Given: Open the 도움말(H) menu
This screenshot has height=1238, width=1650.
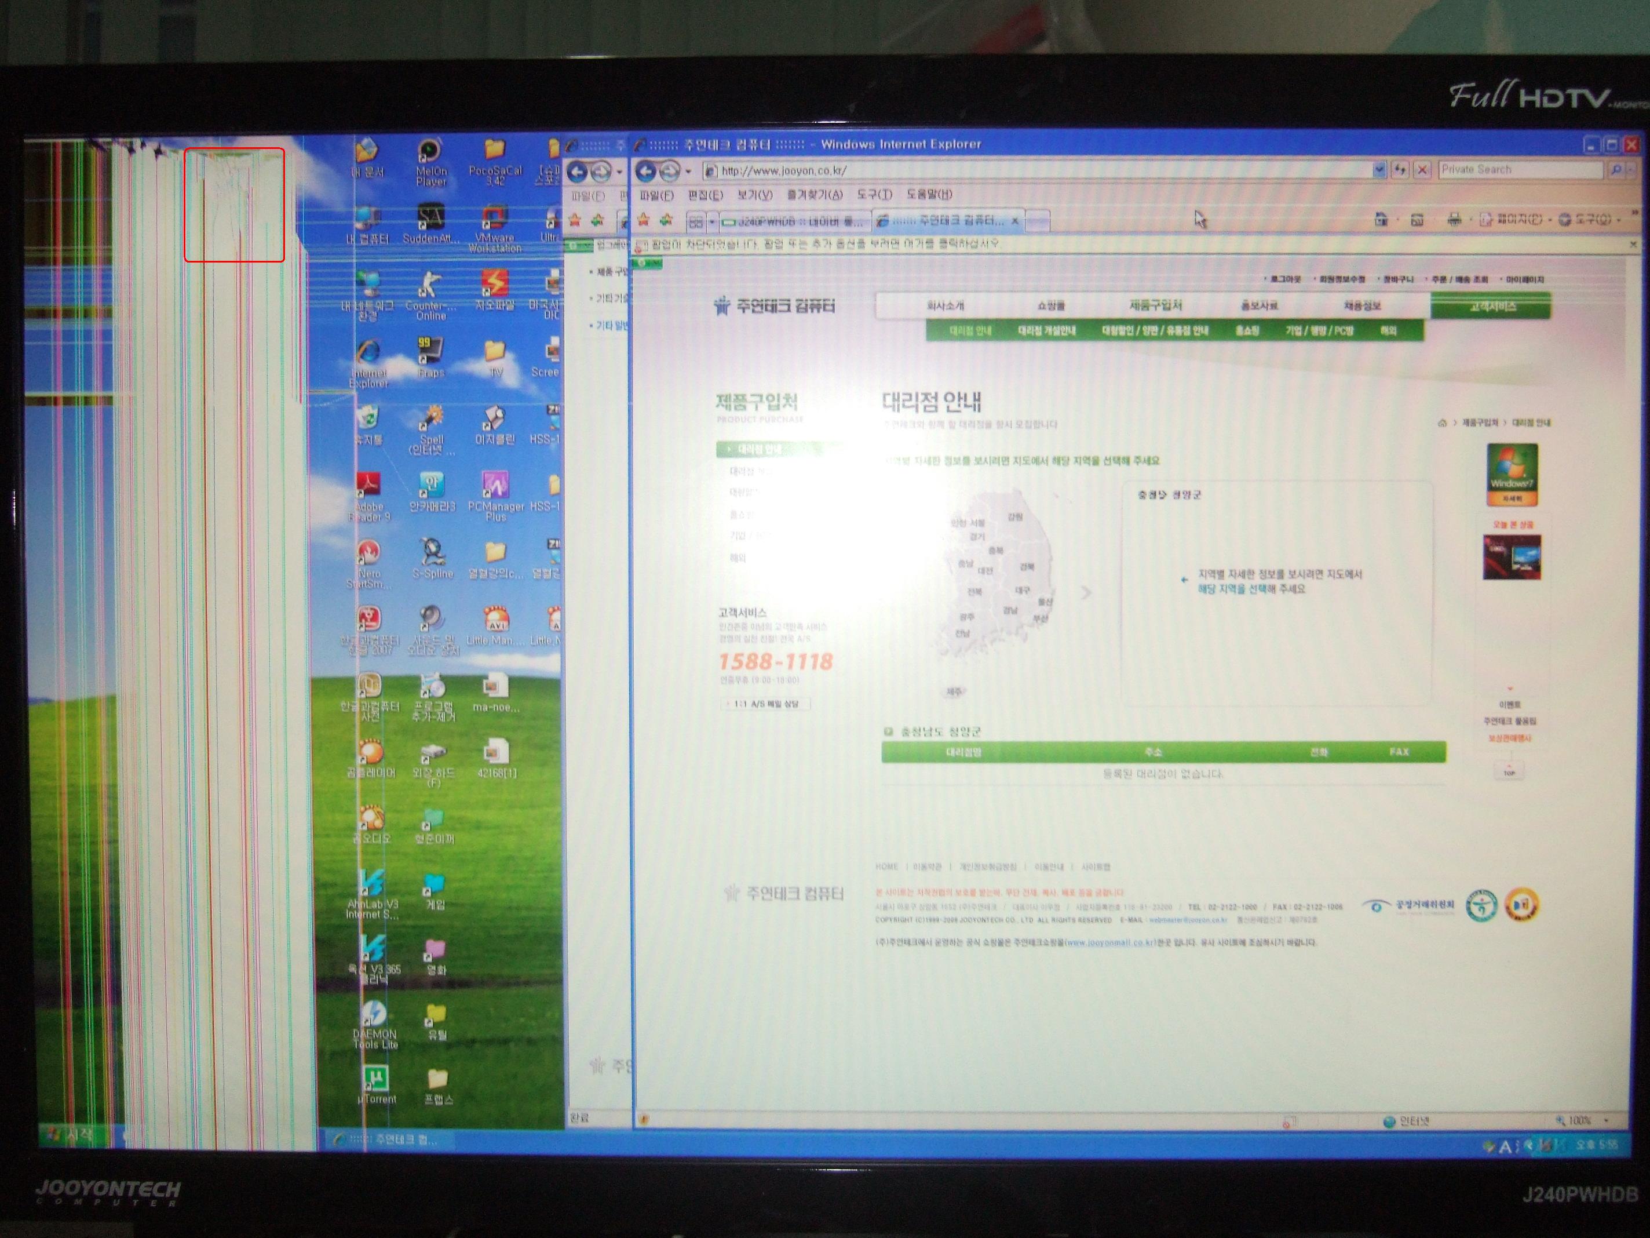Looking at the screenshot, I should [929, 195].
